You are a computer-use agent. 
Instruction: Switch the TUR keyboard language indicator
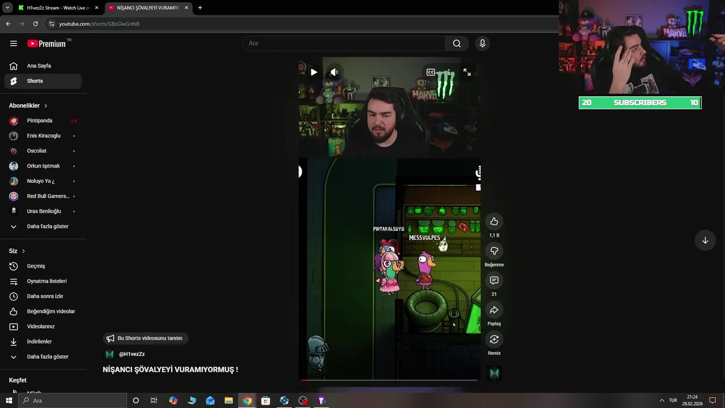[673, 401]
